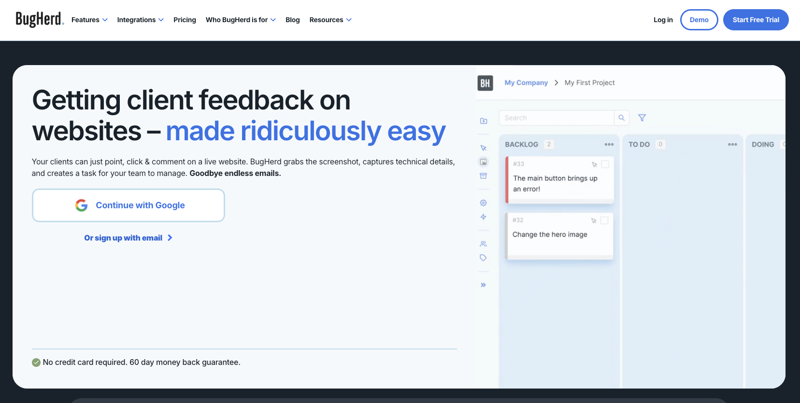Viewport: 800px width, 403px height.
Task: Click the Backlog count badge '2'
Action: point(549,144)
